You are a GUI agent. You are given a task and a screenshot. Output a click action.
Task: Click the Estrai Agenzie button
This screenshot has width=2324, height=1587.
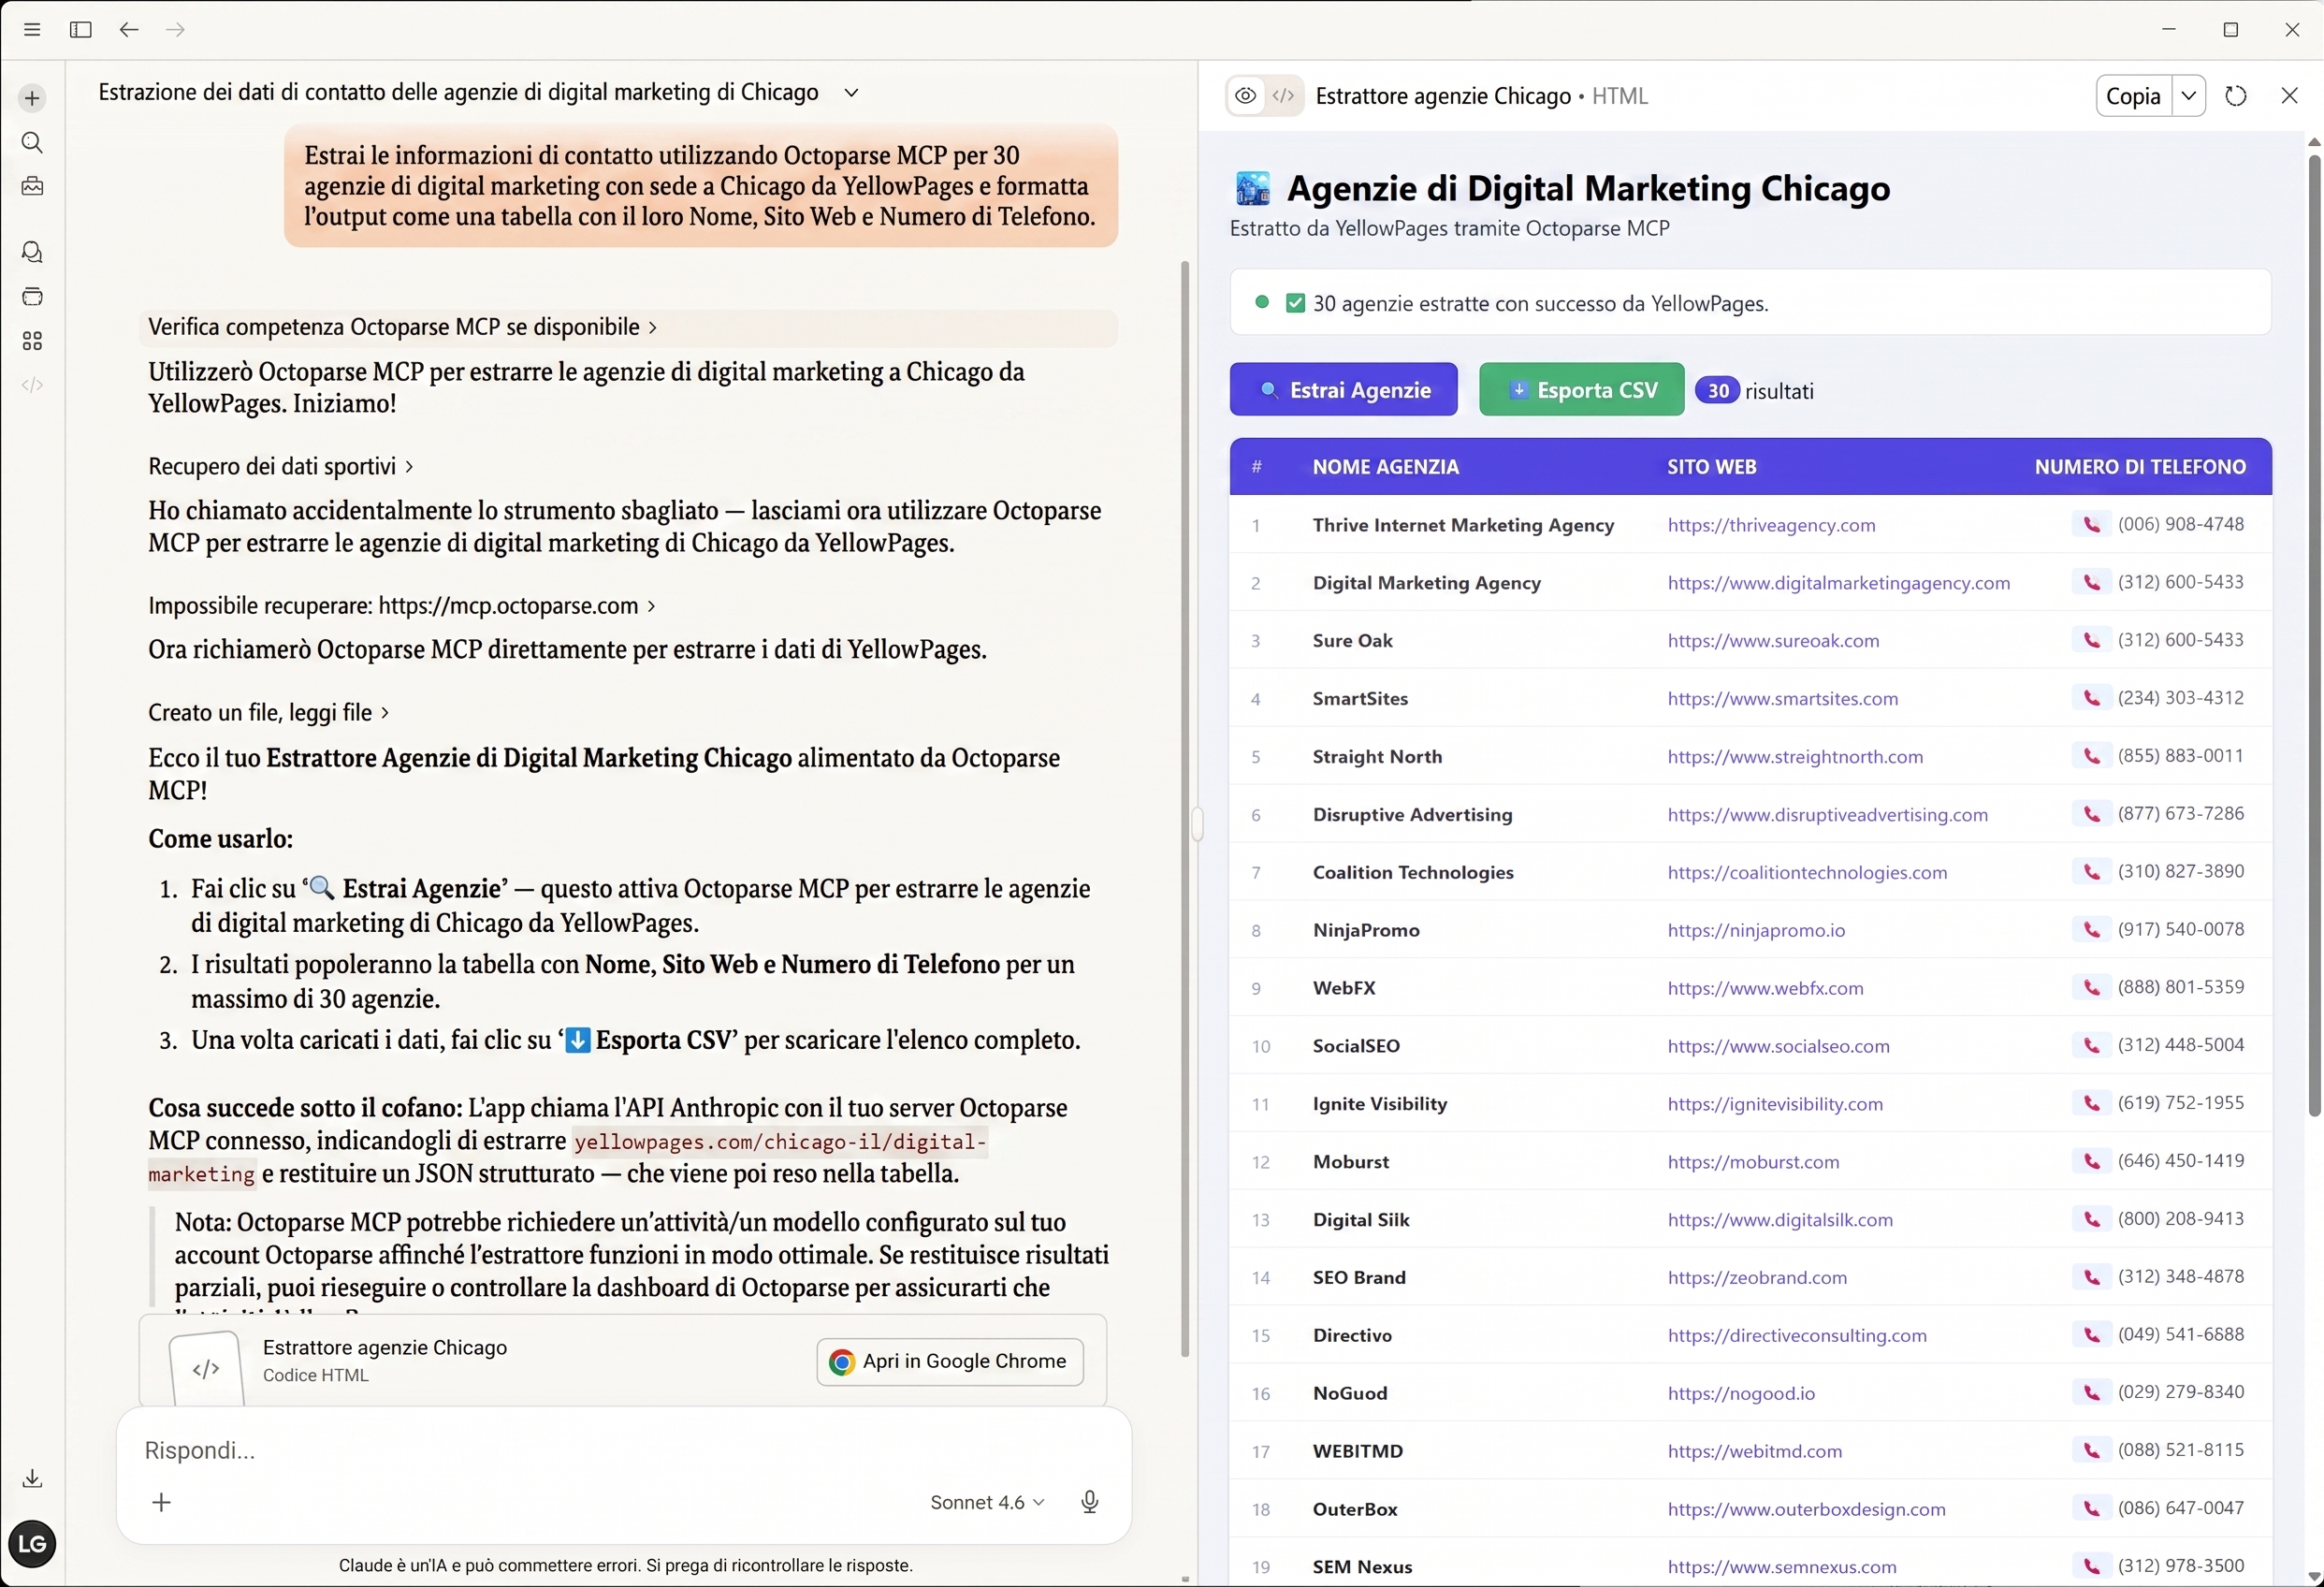[x=1343, y=389]
